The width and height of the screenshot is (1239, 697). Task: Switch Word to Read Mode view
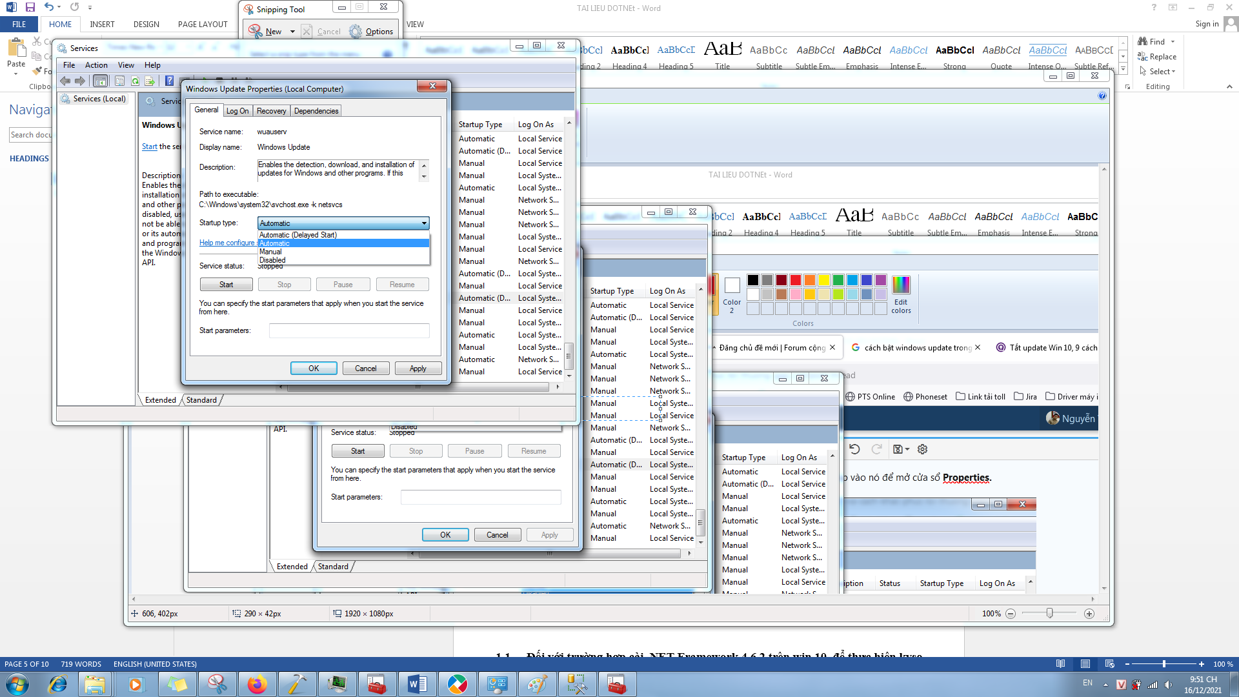(x=1061, y=663)
